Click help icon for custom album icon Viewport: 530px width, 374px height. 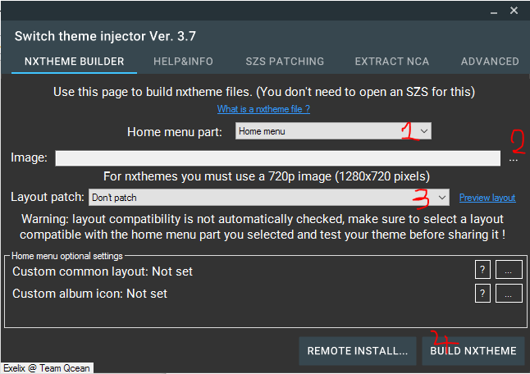pyautogui.click(x=482, y=294)
